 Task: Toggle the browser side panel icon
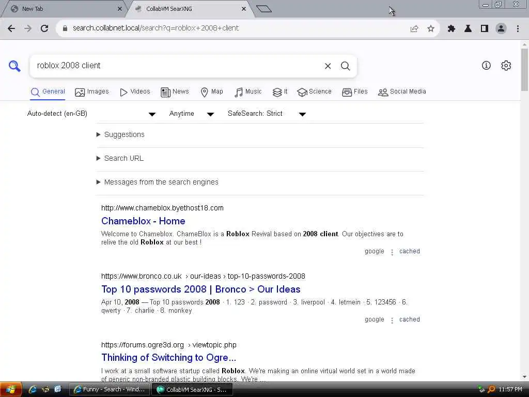485,29
